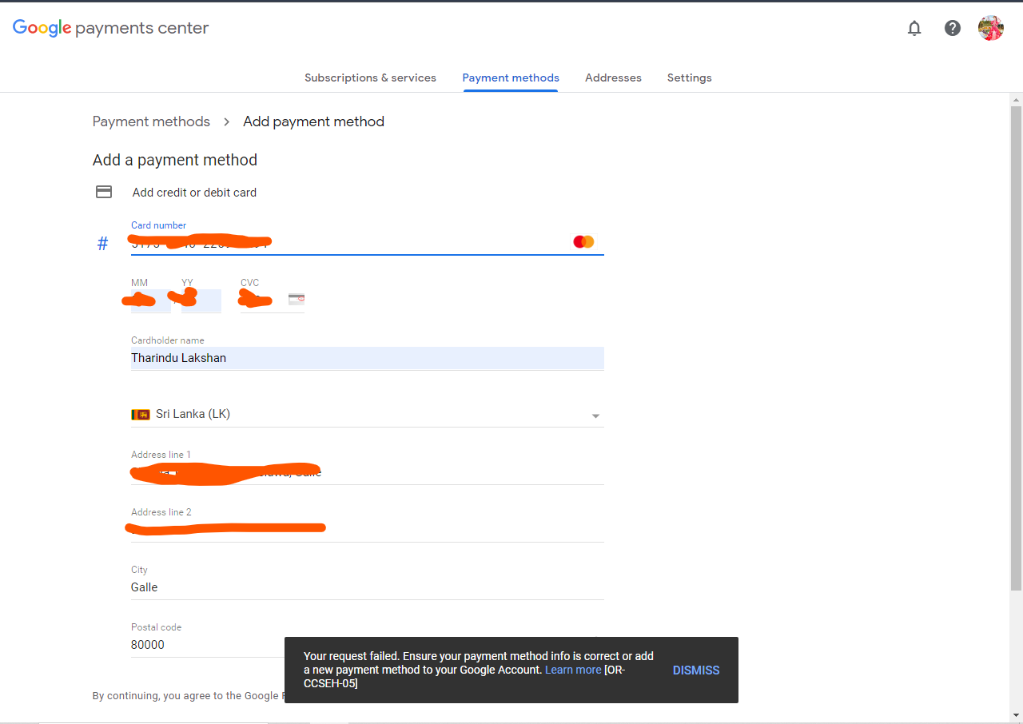The width and height of the screenshot is (1023, 724).
Task: Open the account profile avatar
Action: [x=991, y=28]
